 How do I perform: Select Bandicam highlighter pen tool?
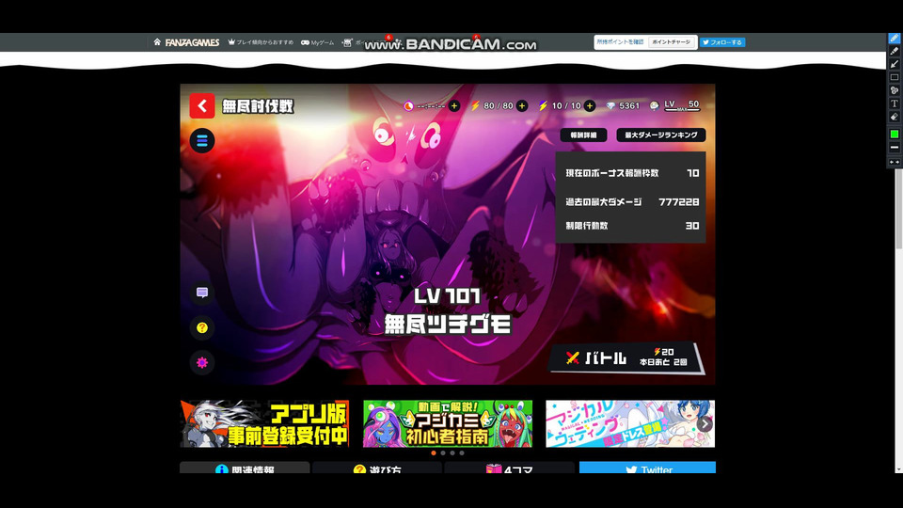click(895, 51)
